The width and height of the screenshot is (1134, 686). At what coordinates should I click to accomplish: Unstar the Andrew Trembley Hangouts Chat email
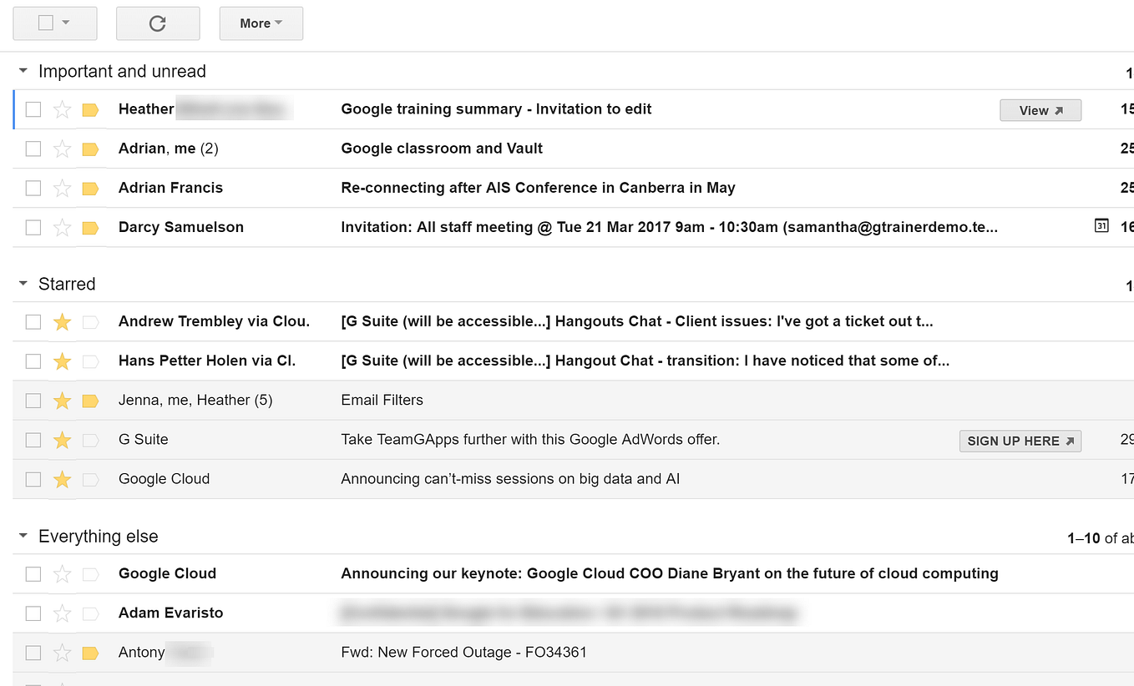tap(62, 322)
